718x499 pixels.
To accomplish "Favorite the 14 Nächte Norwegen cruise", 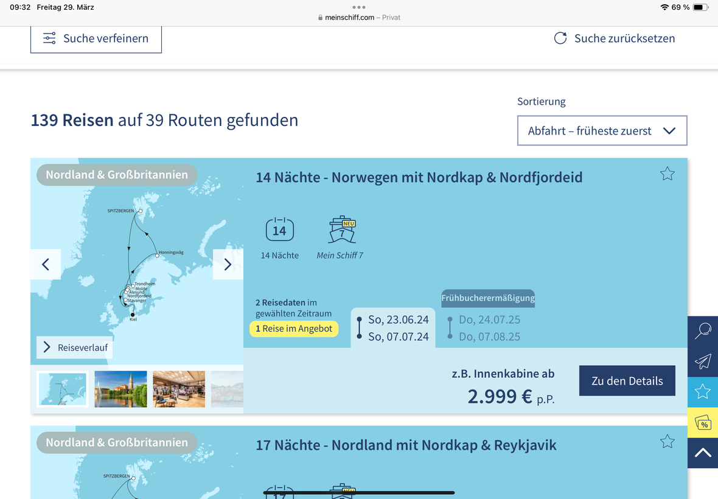I will pos(667,174).
